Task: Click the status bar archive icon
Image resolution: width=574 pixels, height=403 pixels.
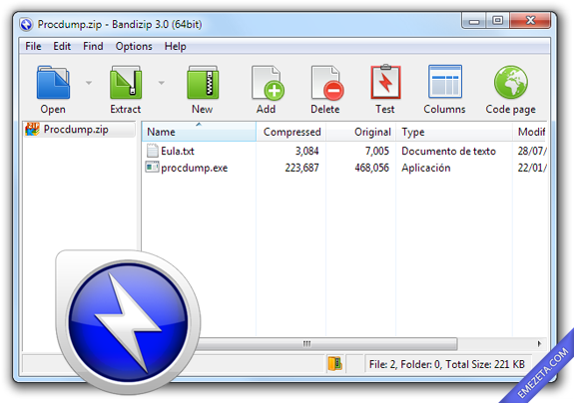Action: [335, 364]
